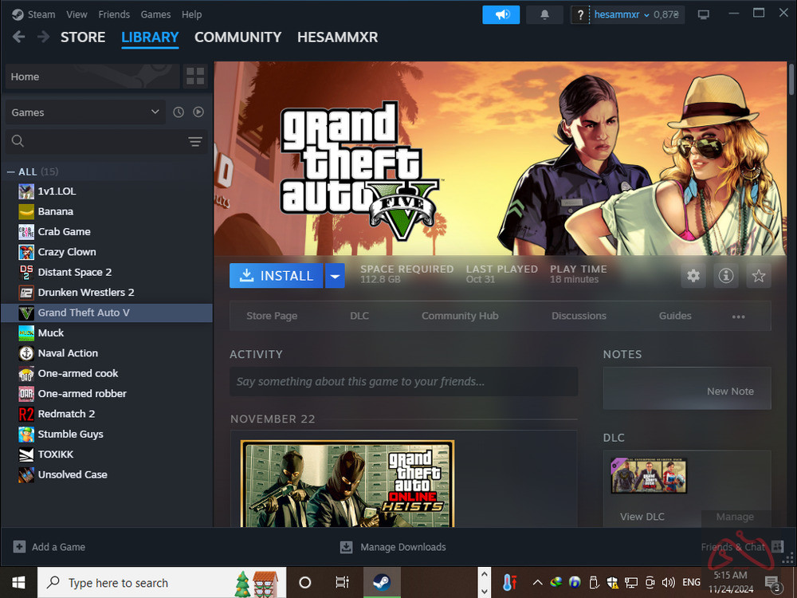
Task: Open the install options dropdown arrow
Action: (x=334, y=275)
